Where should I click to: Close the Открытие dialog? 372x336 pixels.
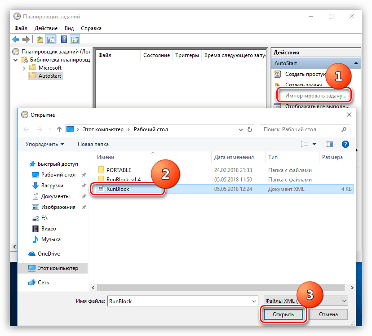[349, 115]
